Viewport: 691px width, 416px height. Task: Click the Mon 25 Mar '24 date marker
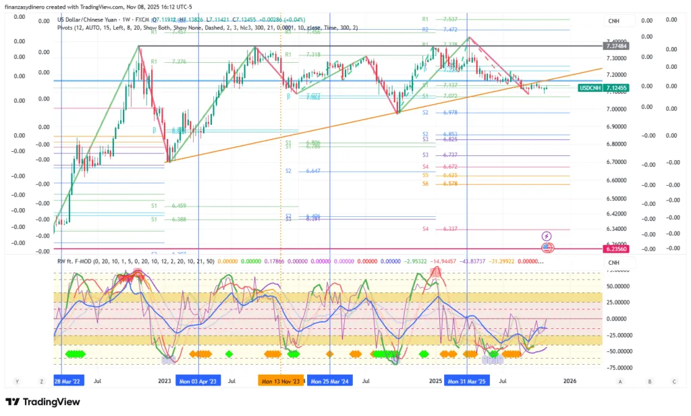click(330, 381)
